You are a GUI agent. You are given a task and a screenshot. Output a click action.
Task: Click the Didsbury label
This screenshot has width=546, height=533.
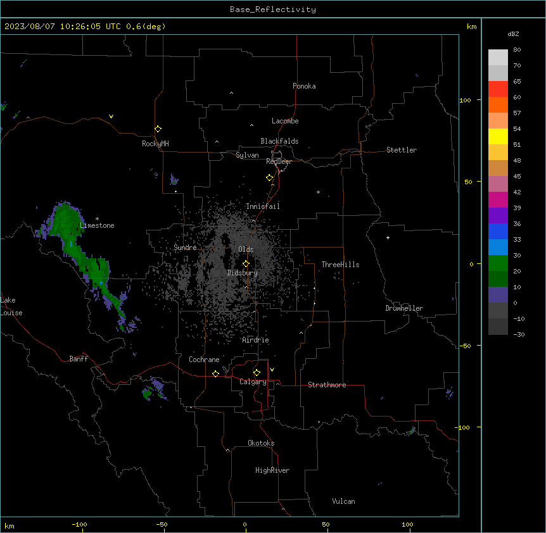(243, 273)
